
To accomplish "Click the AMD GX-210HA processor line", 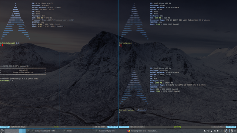I will pyautogui.click(x=180, y=20).
